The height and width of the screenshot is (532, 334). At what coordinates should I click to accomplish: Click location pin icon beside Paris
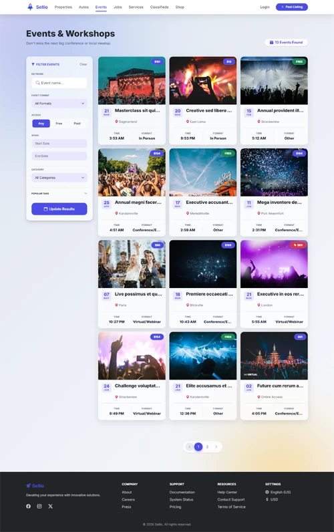tap(116, 305)
